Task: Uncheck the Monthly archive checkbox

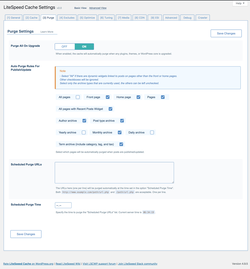Action: (120, 132)
